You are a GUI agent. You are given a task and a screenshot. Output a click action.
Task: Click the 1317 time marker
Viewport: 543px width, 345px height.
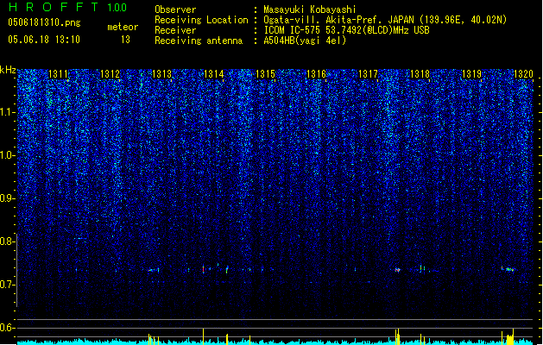coord(368,74)
